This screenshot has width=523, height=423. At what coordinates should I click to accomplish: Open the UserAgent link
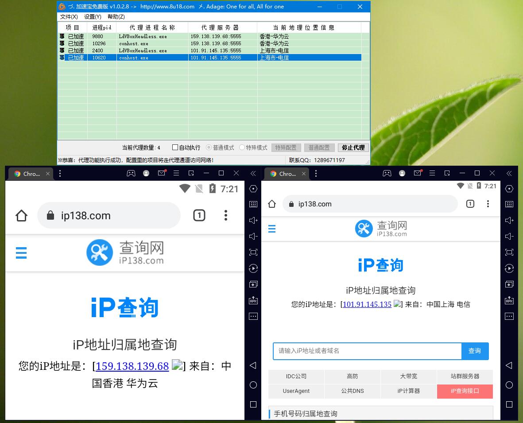296,391
